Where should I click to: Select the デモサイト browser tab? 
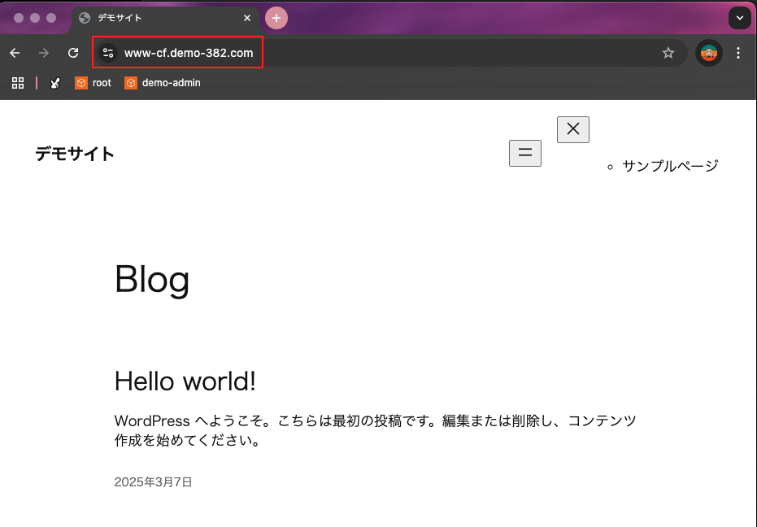[x=166, y=18]
